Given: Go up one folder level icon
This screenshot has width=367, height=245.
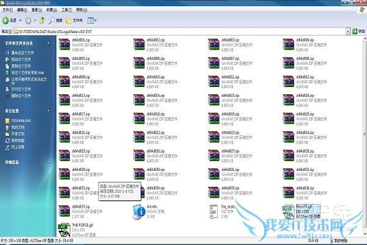Looking at the screenshot, I should (42, 21).
